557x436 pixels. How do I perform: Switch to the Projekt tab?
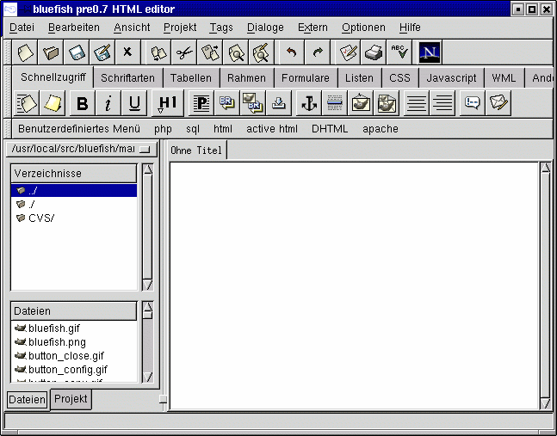71,399
